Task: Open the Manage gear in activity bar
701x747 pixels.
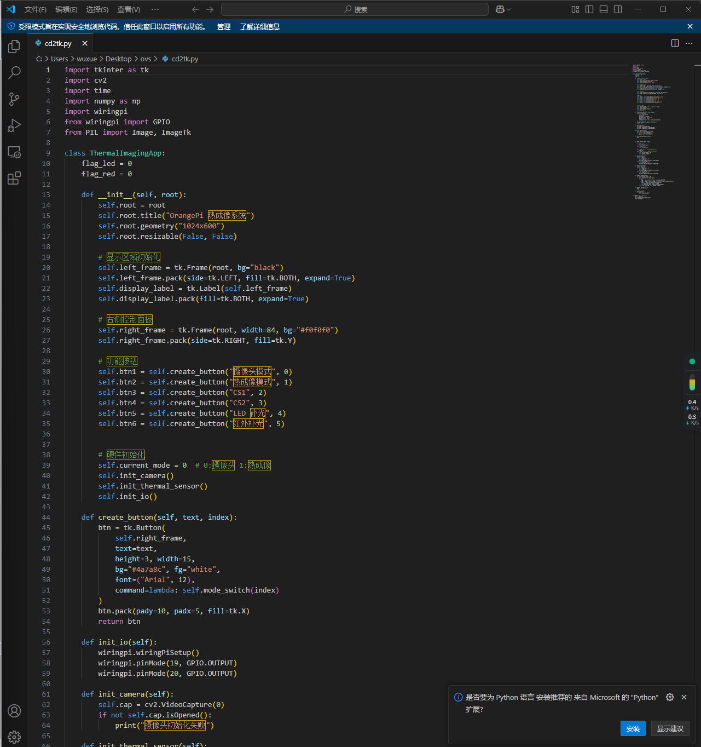Action: [x=14, y=737]
